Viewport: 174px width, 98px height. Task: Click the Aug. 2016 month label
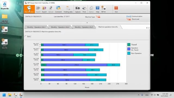tap(36, 79)
